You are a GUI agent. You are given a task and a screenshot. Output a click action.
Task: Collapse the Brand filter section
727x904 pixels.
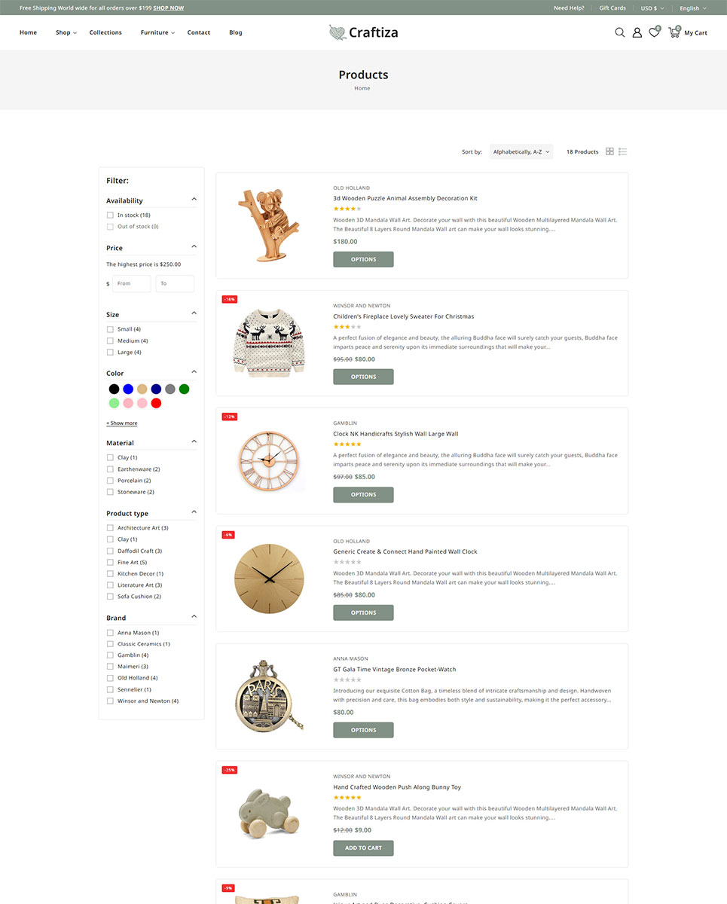(194, 617)
